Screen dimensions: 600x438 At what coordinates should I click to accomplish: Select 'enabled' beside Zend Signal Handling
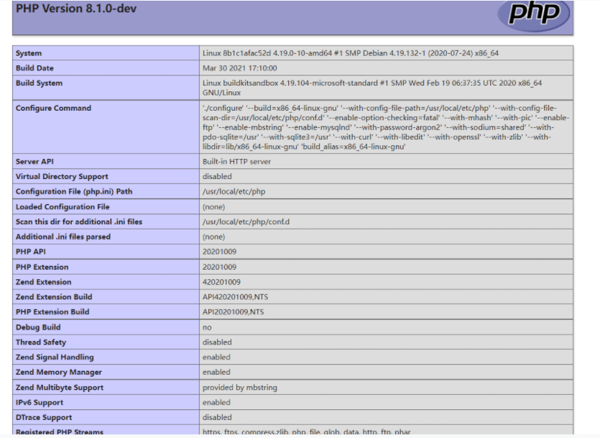(x=216, y=357)
